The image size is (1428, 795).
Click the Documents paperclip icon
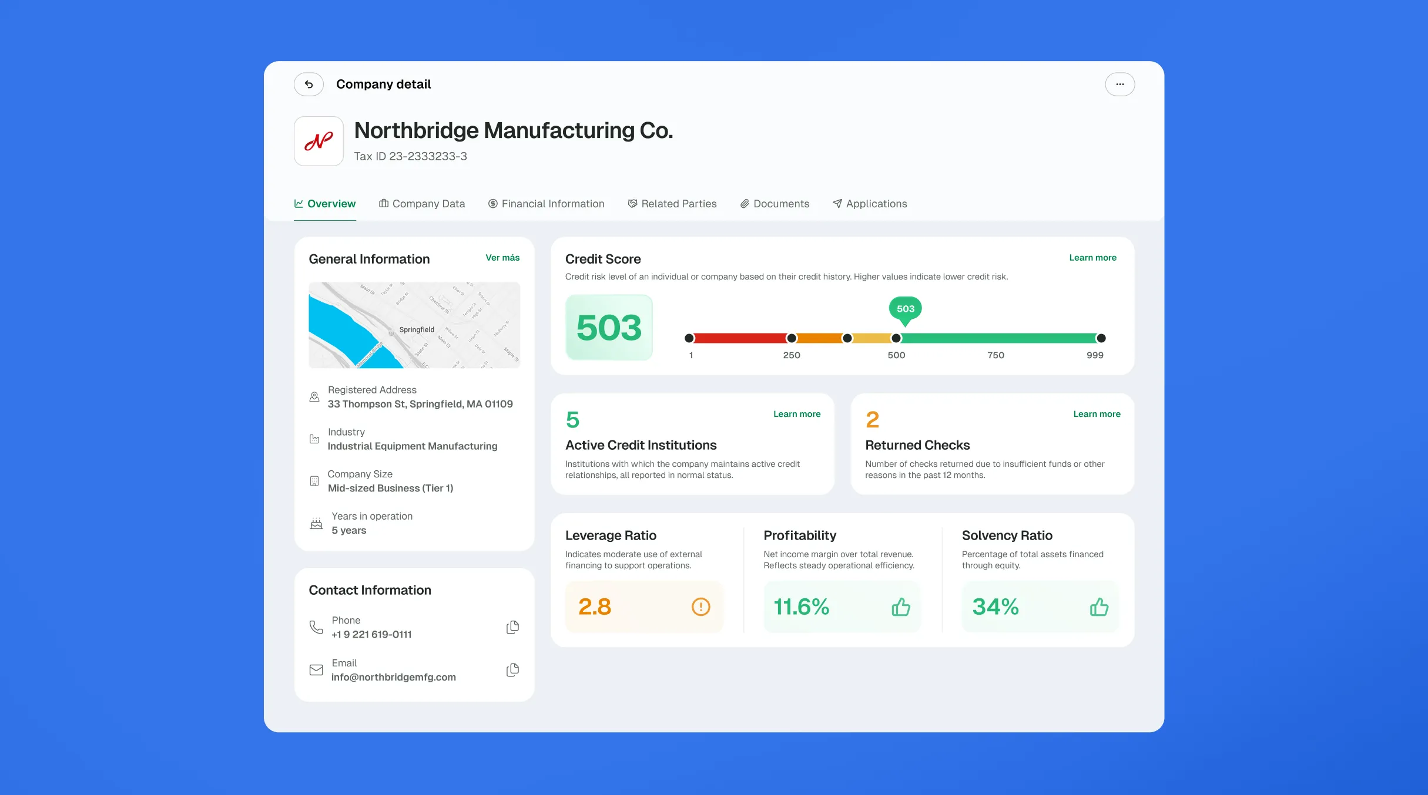coord(745,204)
